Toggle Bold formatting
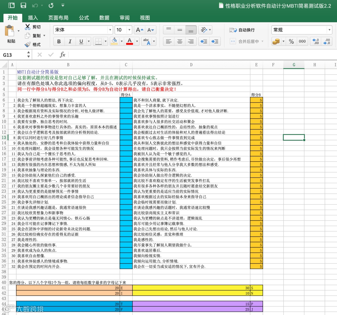This screenshot has height=315, width=337. coord(59,41)
